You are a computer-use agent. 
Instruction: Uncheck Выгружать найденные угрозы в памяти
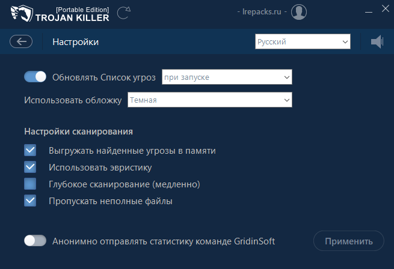[30, 150]
